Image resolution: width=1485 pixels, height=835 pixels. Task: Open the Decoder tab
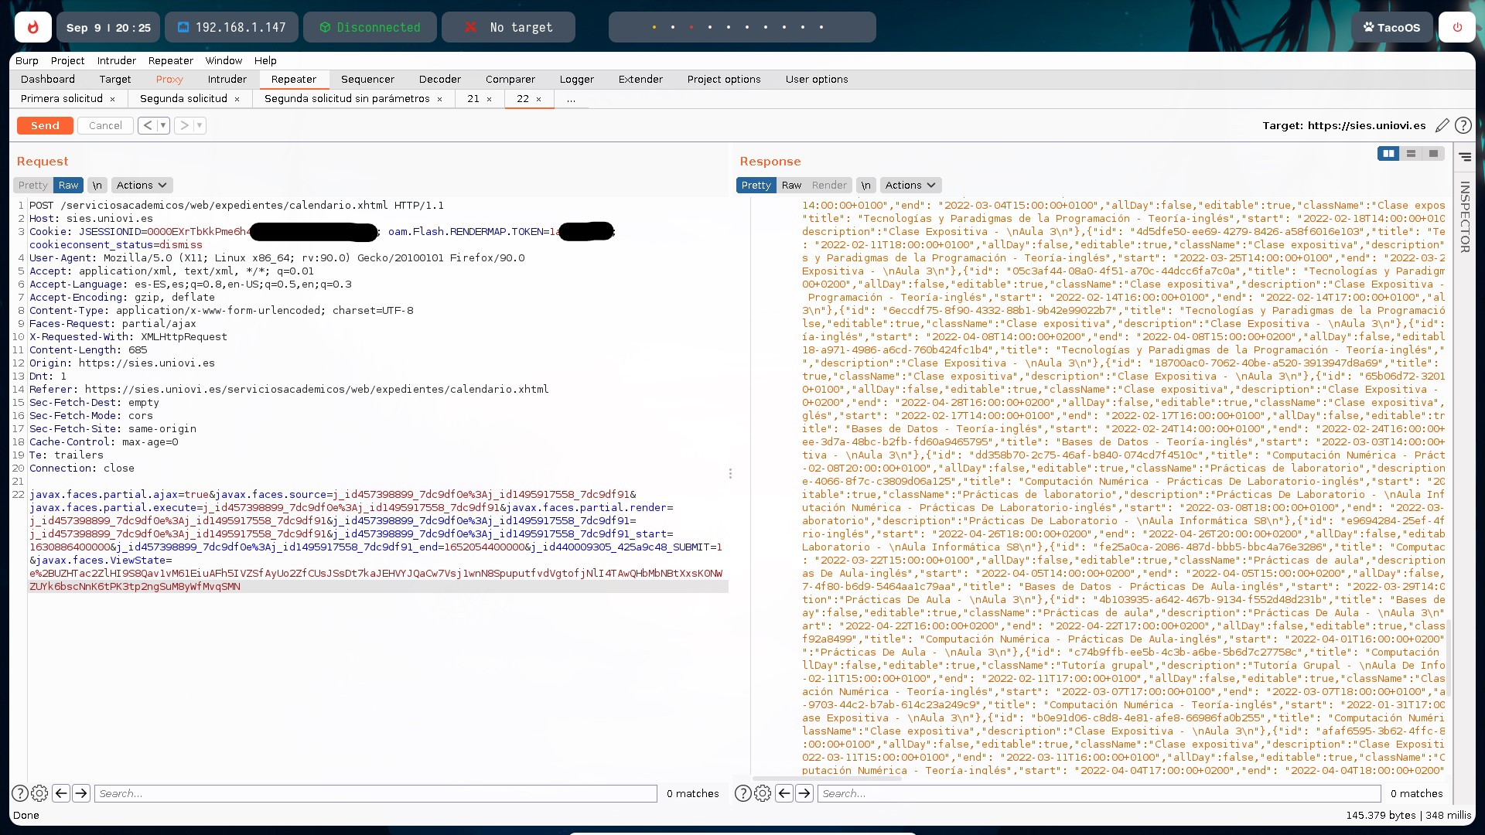[439, 79]
